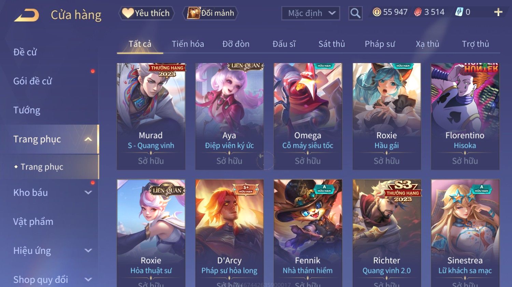Click the blue voucher ticket icon
Viewport: 512px width, 287px height.
tap(459, 12)
